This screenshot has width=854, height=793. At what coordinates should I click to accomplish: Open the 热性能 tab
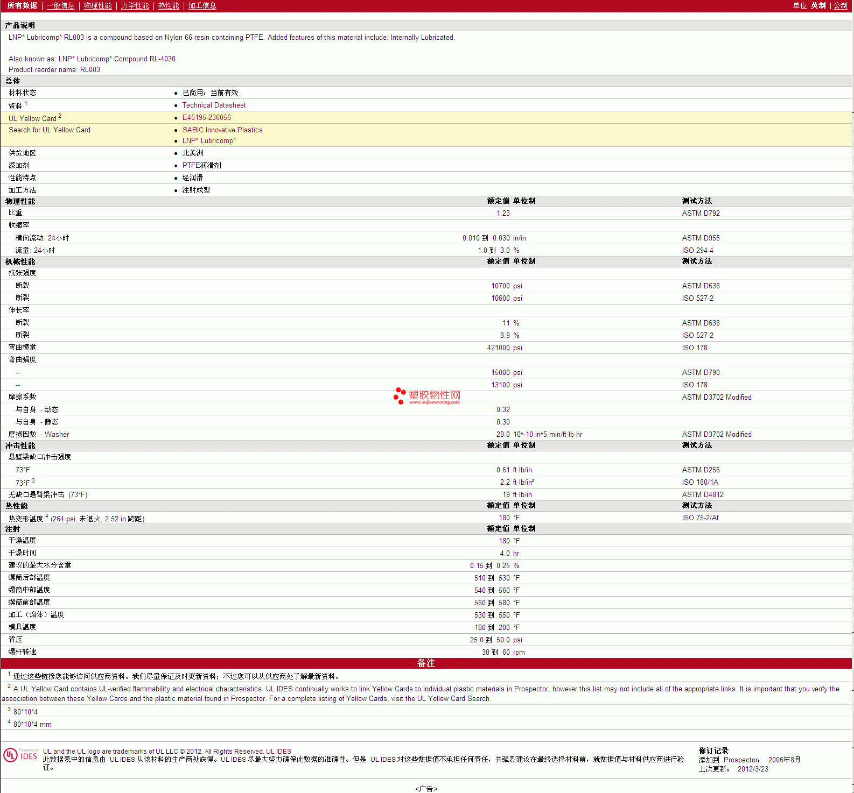(x=169, y=5)
